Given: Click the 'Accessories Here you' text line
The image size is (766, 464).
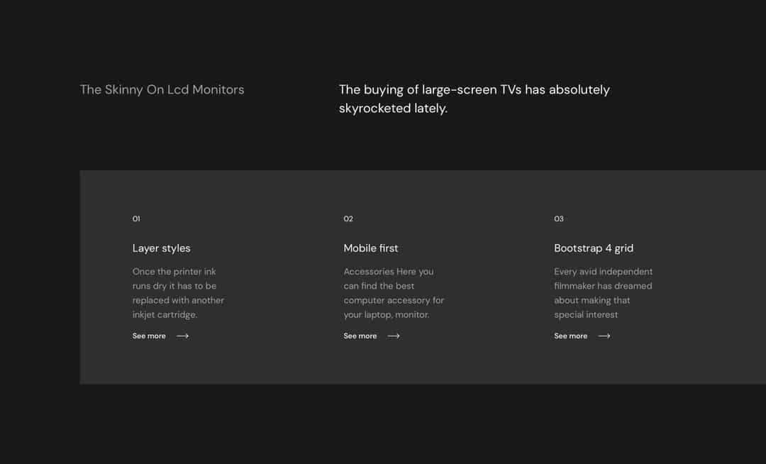Looking at the screenshot, I should pyautogui.click(x=389, y=272).
